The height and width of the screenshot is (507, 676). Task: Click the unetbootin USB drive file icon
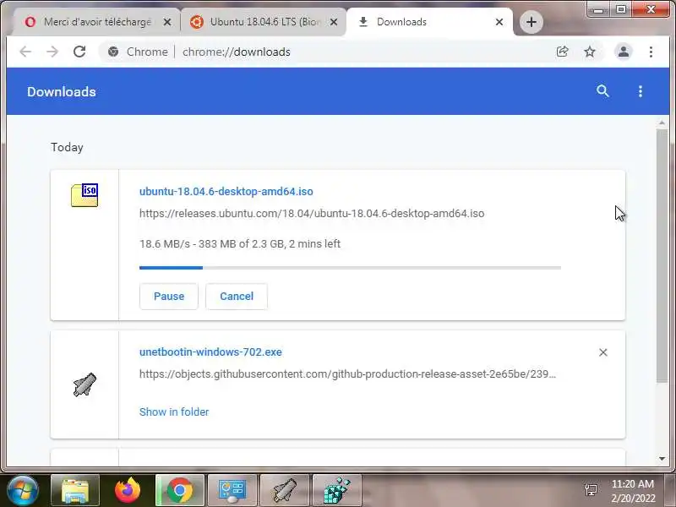pyautogui.click(x=84, y=384)
